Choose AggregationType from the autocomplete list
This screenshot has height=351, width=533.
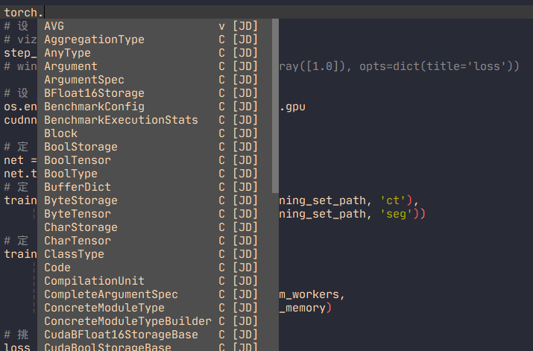pyautogui.click(x=94, y=39)
